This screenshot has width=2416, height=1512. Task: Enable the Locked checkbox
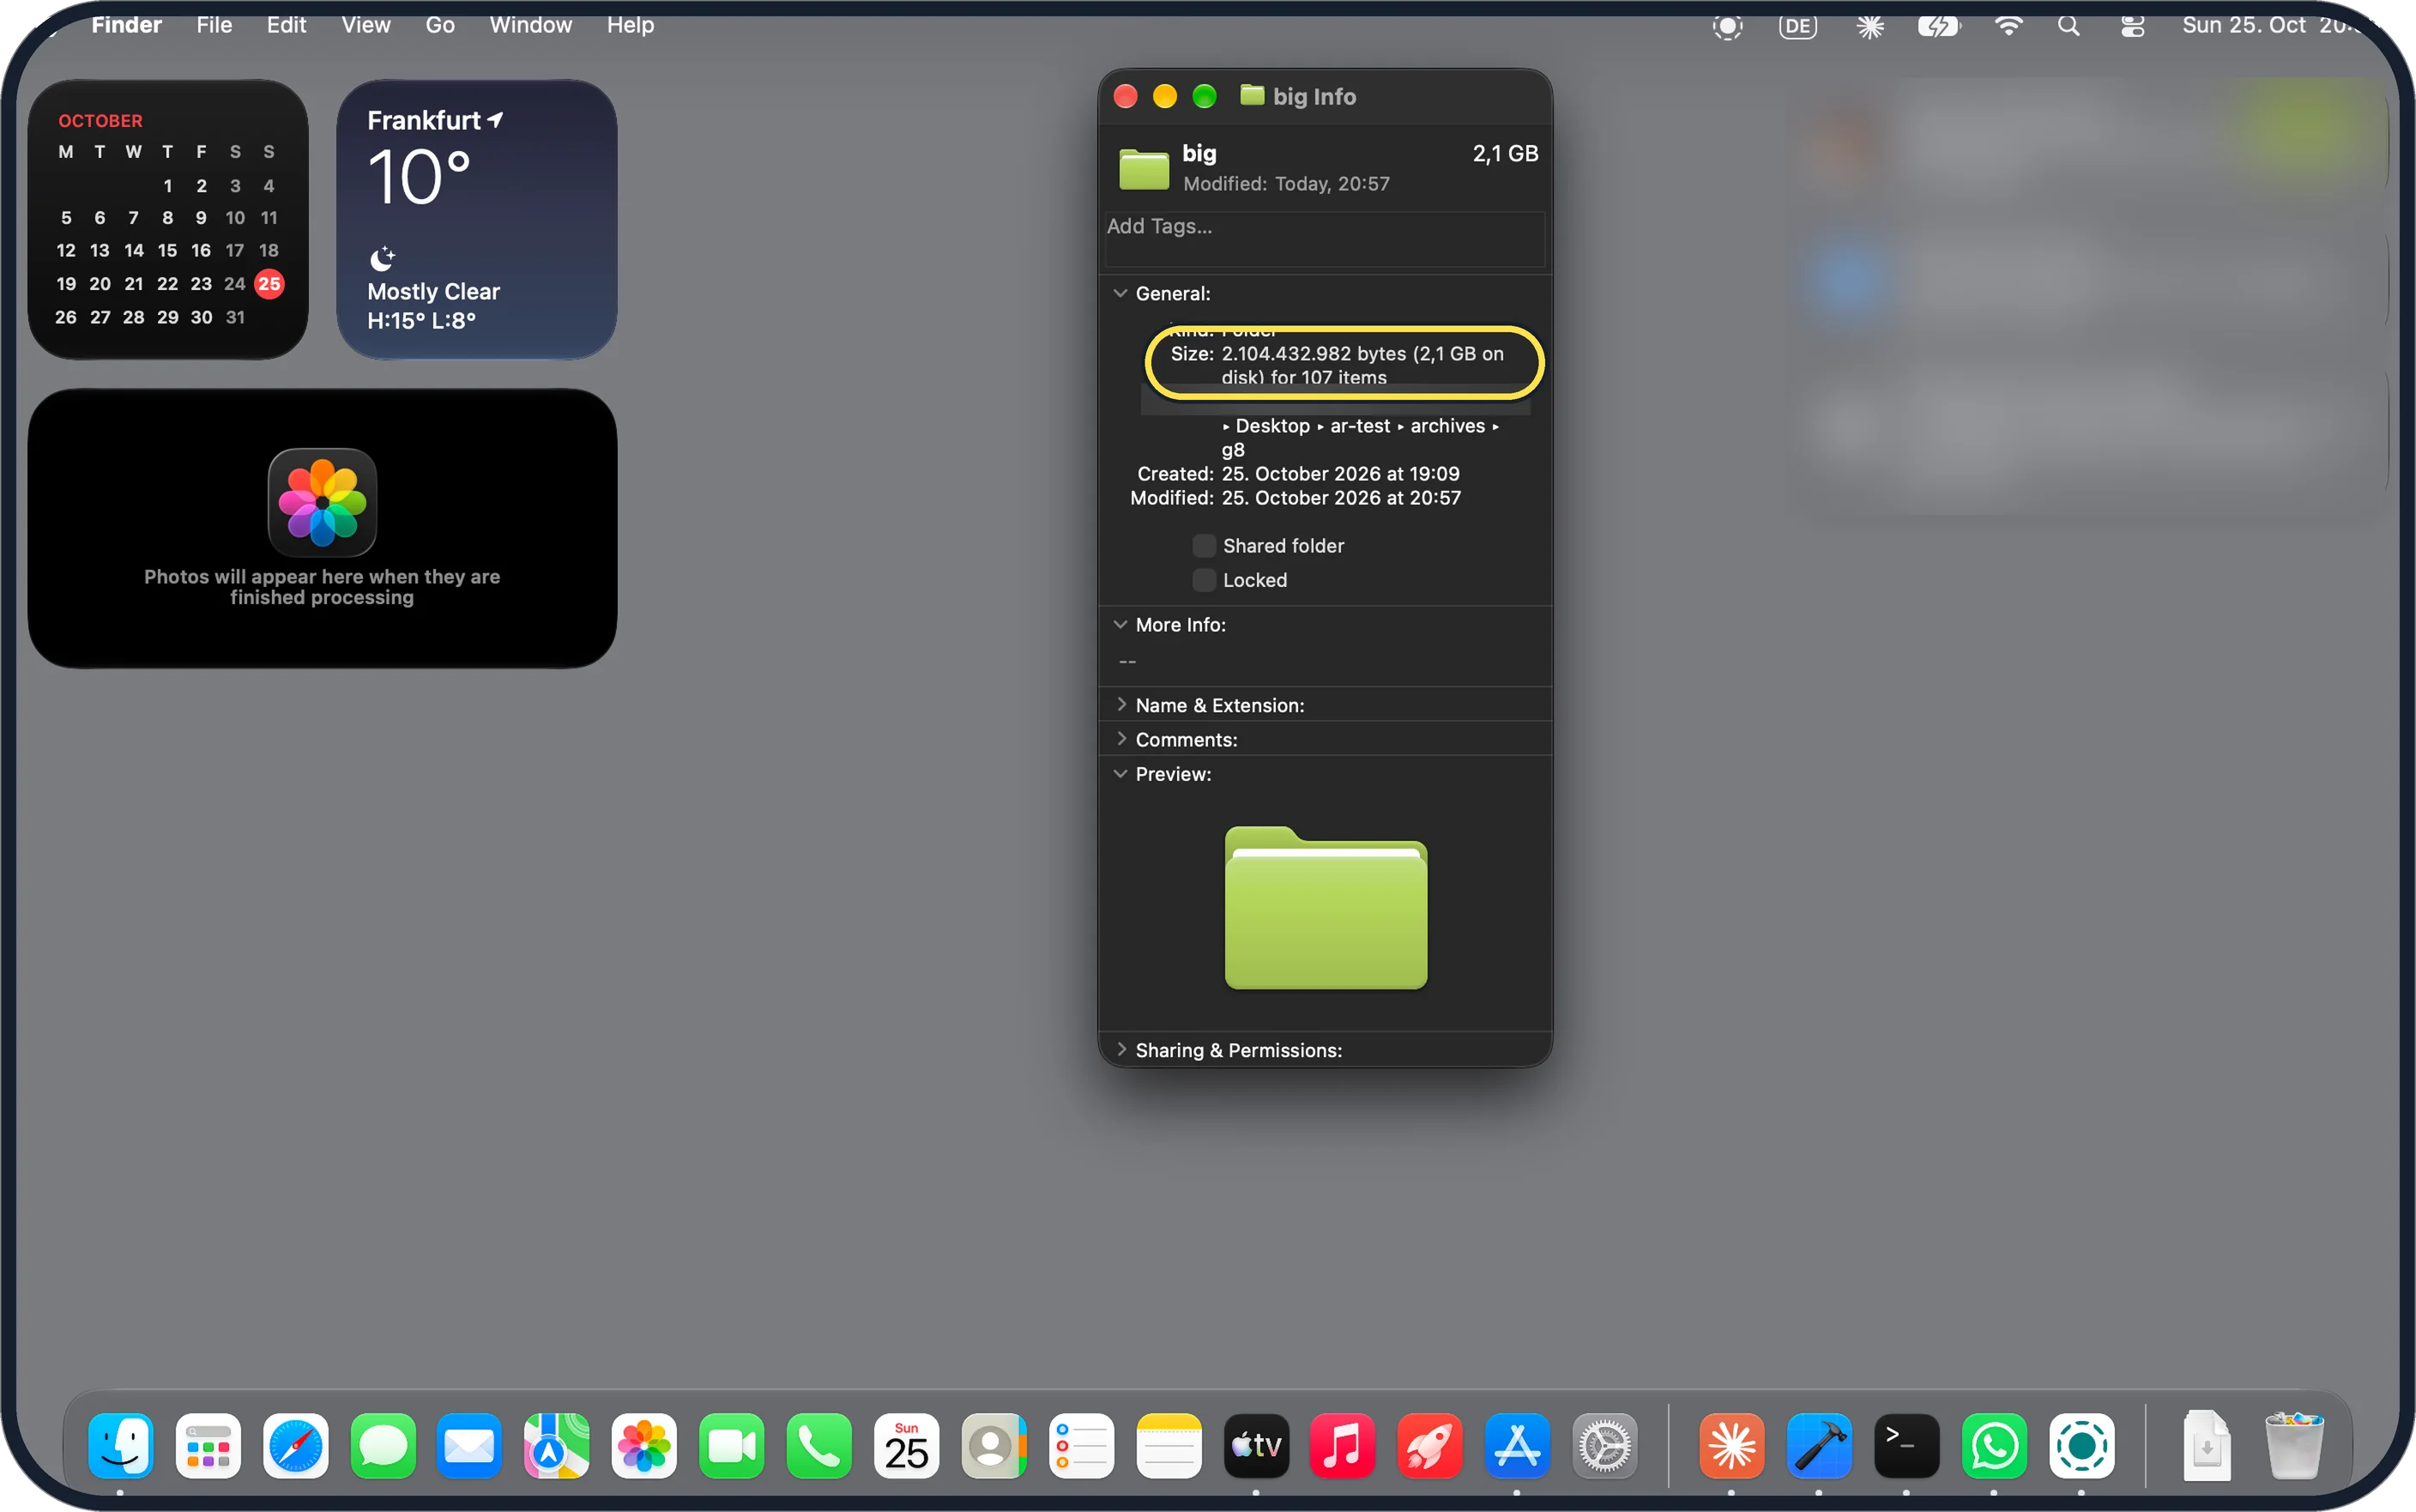[x=1205, y=580]
